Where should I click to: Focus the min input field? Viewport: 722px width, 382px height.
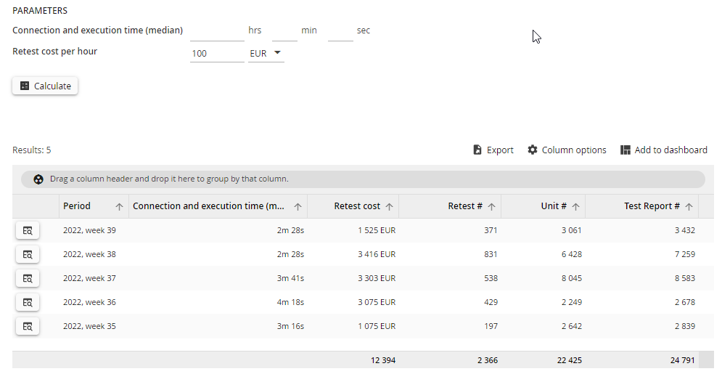[284, 32]
